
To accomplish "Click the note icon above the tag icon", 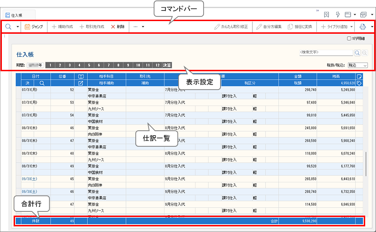I will pyautogui.click(x=359, y=76).
